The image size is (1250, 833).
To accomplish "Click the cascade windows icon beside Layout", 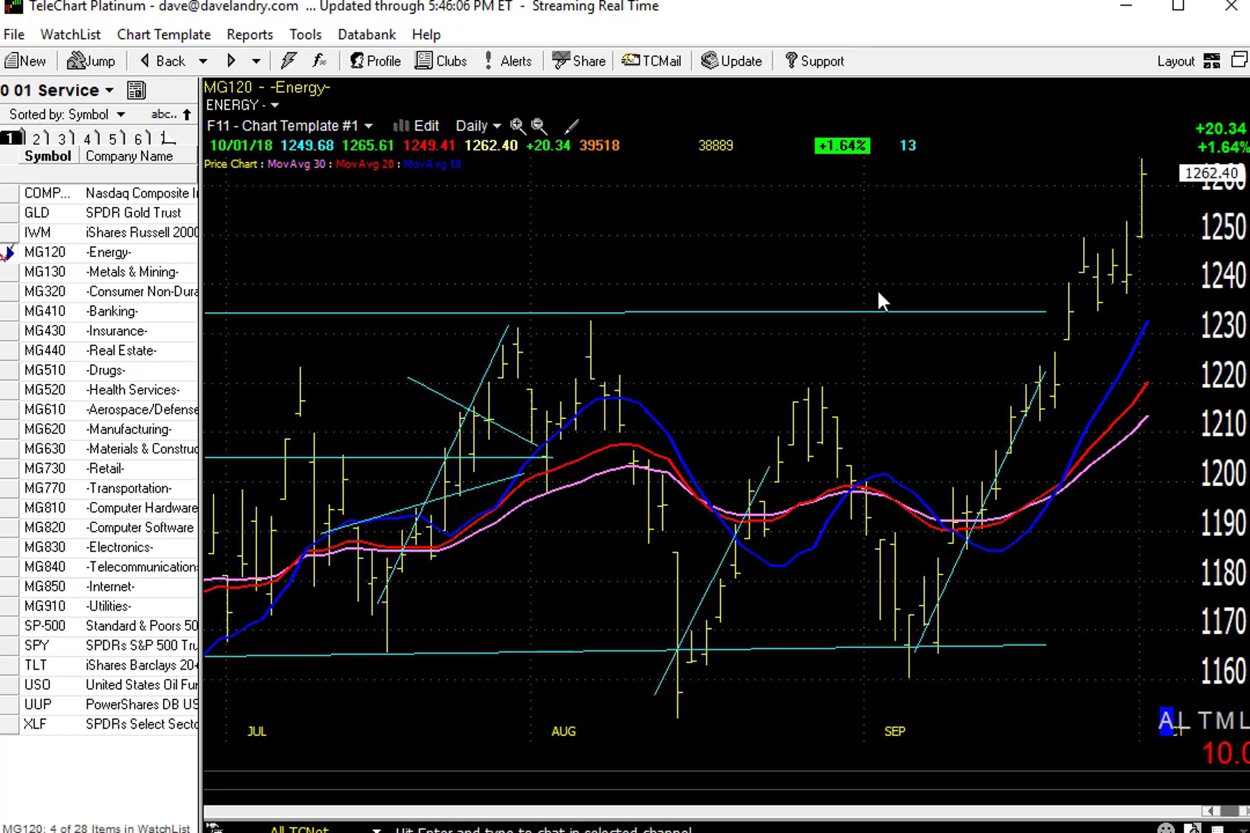I will click(1240, 60).
